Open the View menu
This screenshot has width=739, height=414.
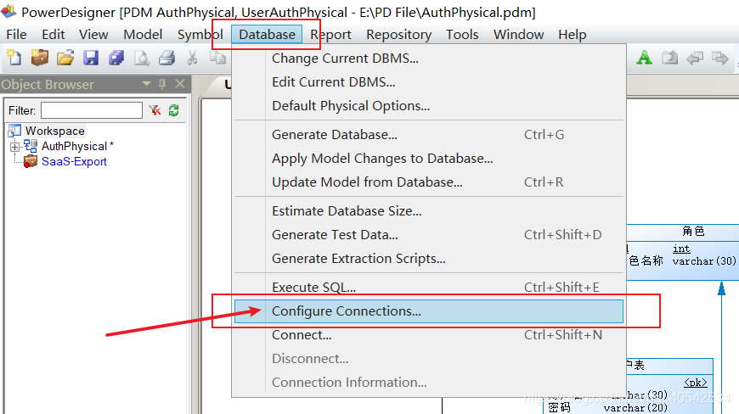click(x=93, y=35)
